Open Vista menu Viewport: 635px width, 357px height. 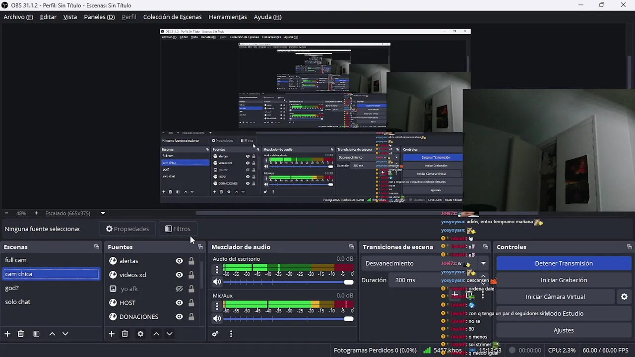point(70,17)
